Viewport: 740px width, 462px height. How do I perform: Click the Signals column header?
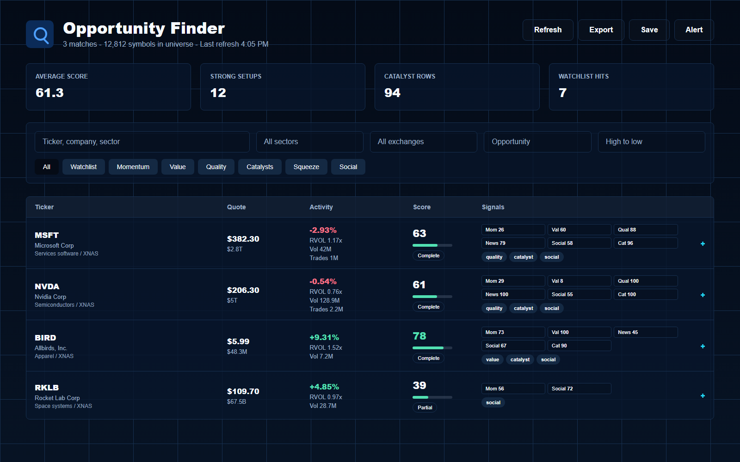(x=493, y=207)
